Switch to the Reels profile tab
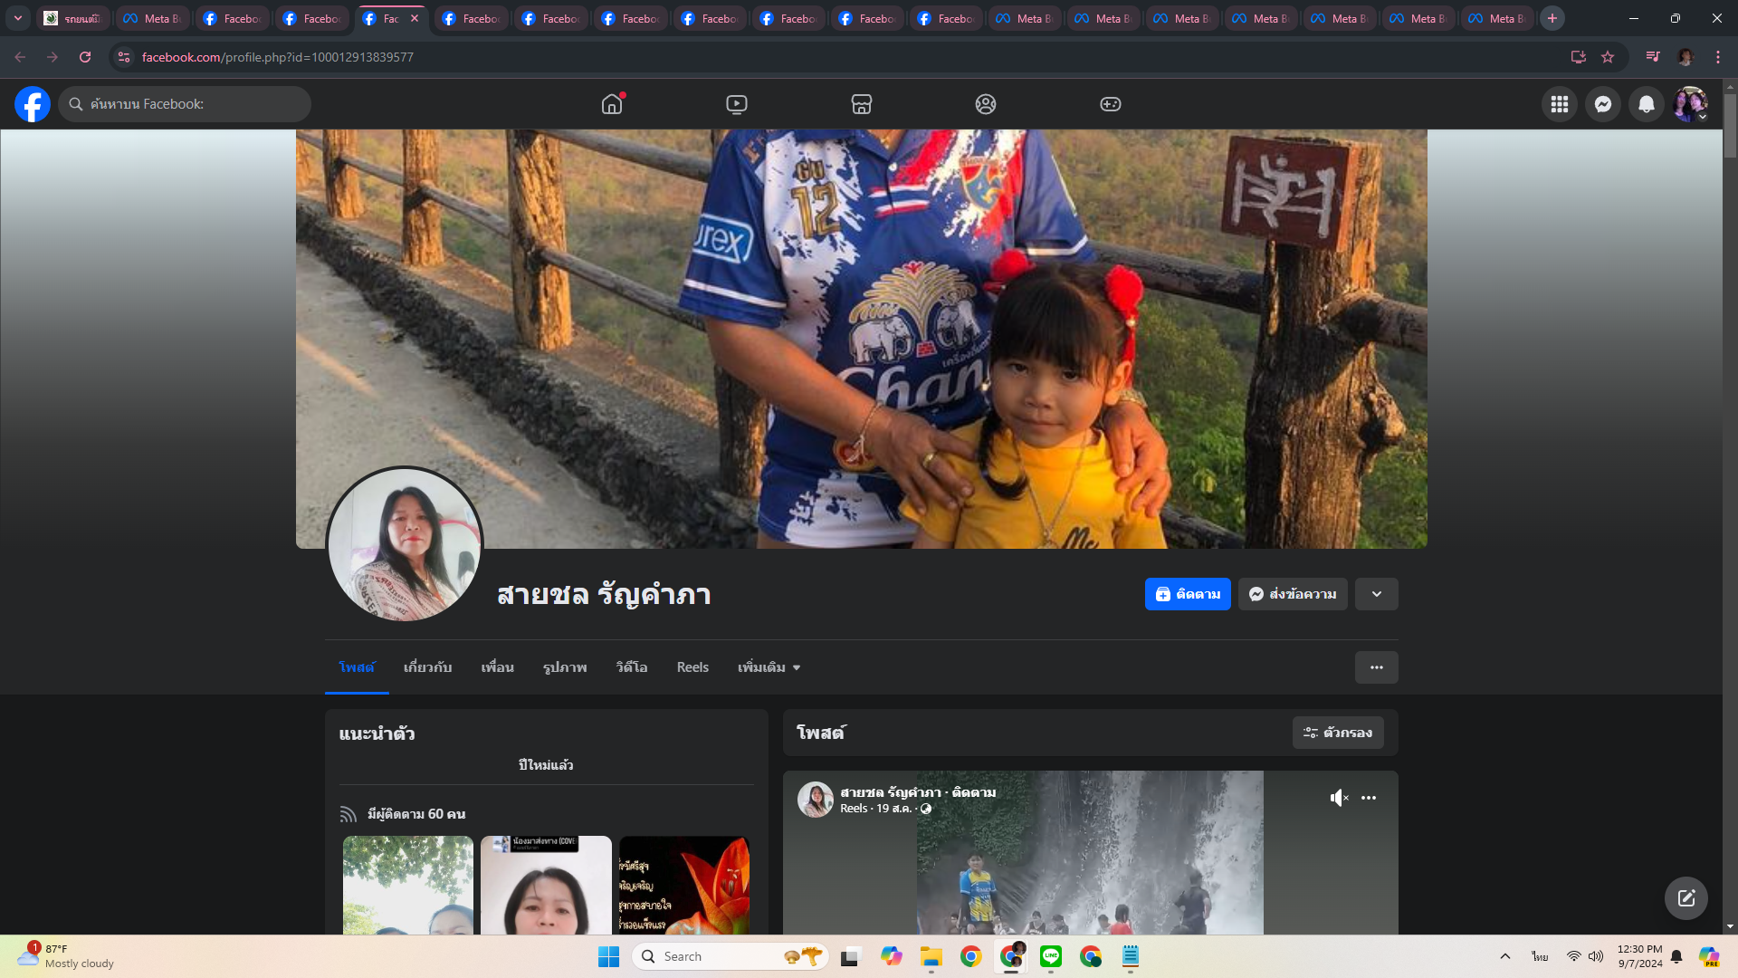1738x978 pixels. 692,667
